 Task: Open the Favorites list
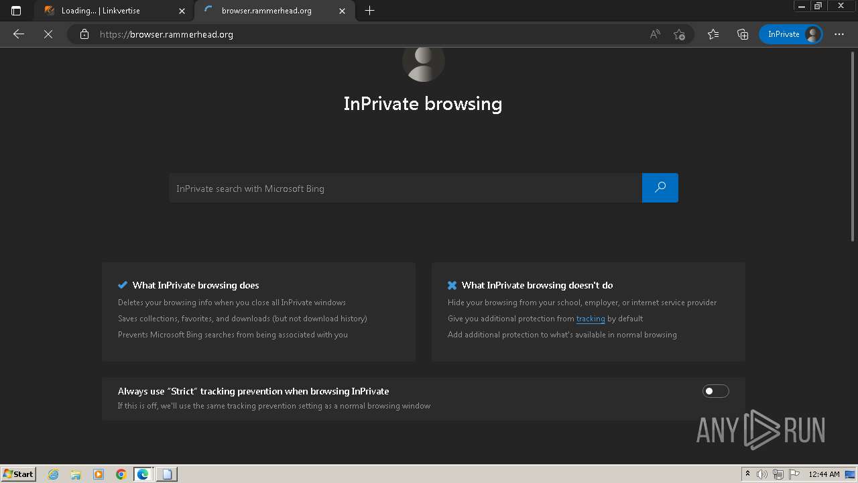tap(713, 34)
